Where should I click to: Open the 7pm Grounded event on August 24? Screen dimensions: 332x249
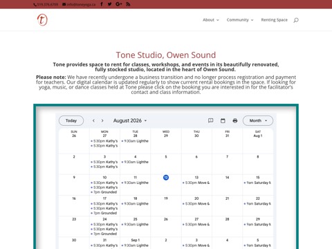[104, 234]
